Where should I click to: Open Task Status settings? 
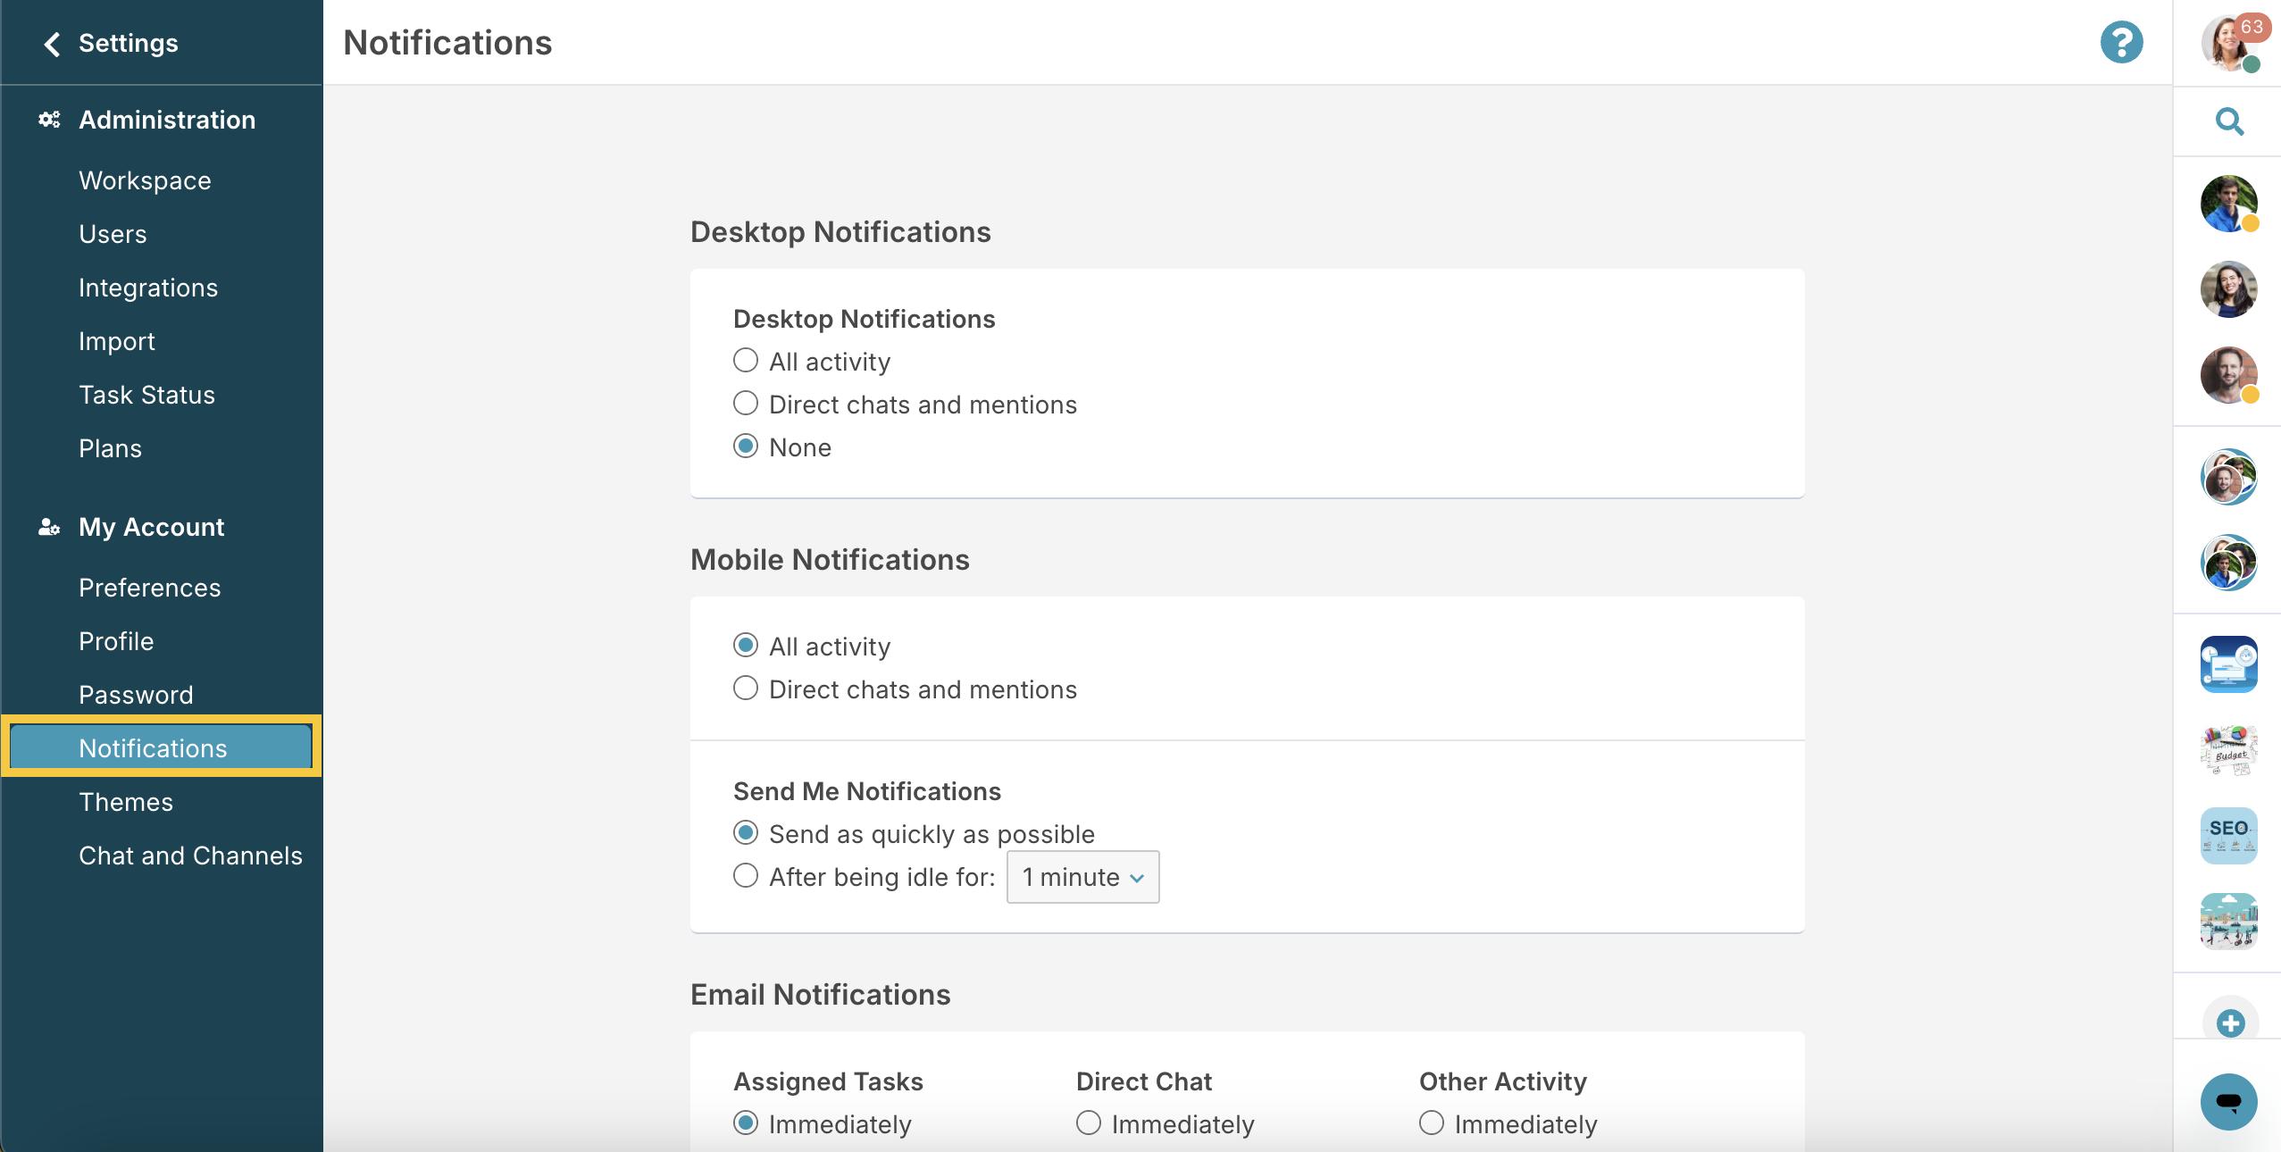tap(146, 395)
